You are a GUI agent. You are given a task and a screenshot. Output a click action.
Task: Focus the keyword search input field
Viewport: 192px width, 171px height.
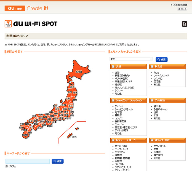[28, 161]
